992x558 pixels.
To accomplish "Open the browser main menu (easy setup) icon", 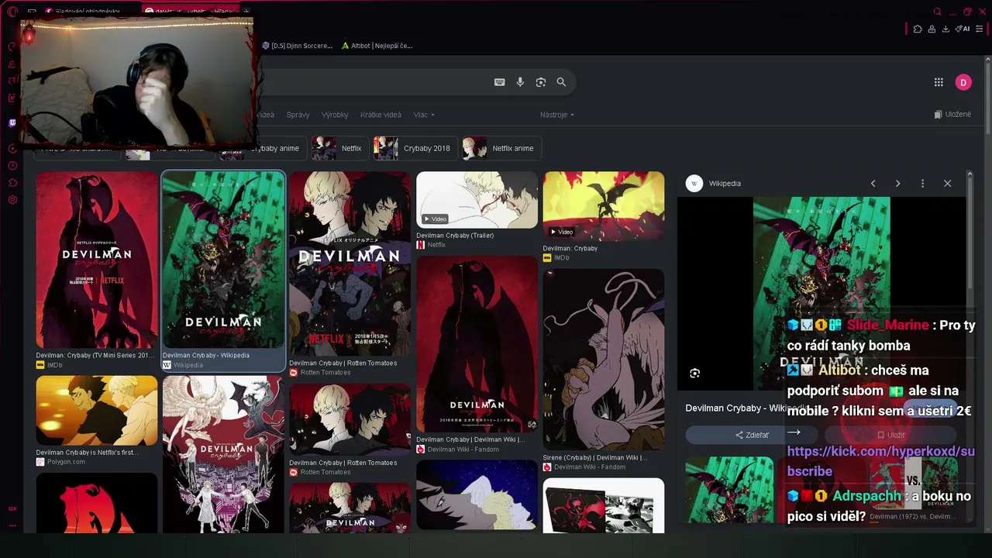I will click(x=980, y=29).
